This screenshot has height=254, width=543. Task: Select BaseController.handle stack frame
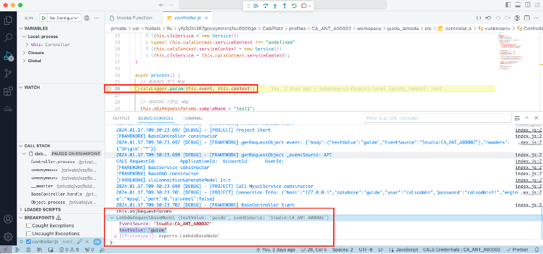pyautogui.click(x=60, y=194)
